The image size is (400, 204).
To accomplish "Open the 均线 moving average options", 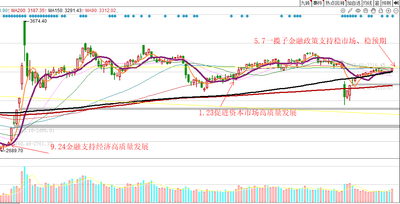I will [368, 3].
